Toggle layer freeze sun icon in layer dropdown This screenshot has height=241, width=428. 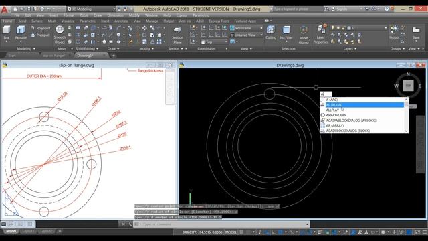coord(338,28)
